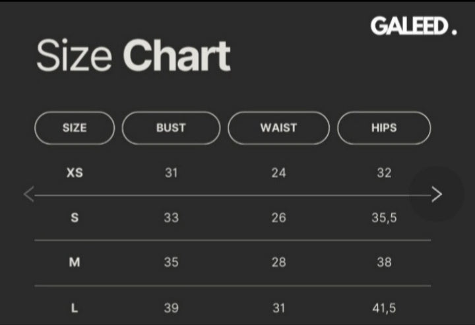Viewport: 475px width, 325px height.
Task: Click the left arrow to previous image
Action: click(28, 194)
